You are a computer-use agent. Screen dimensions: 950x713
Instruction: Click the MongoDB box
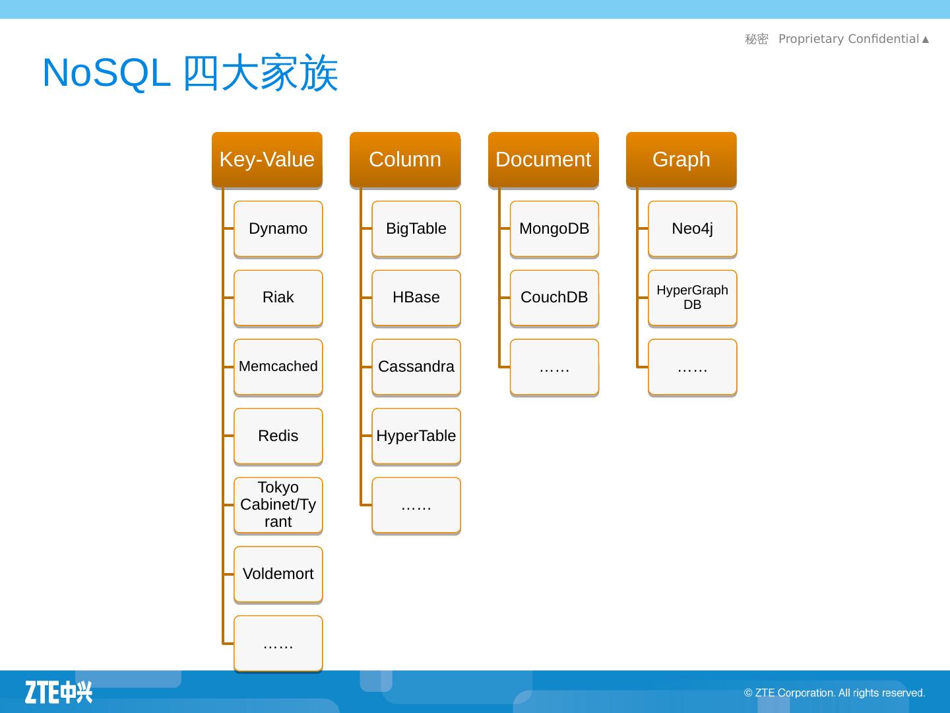(554, 229)
